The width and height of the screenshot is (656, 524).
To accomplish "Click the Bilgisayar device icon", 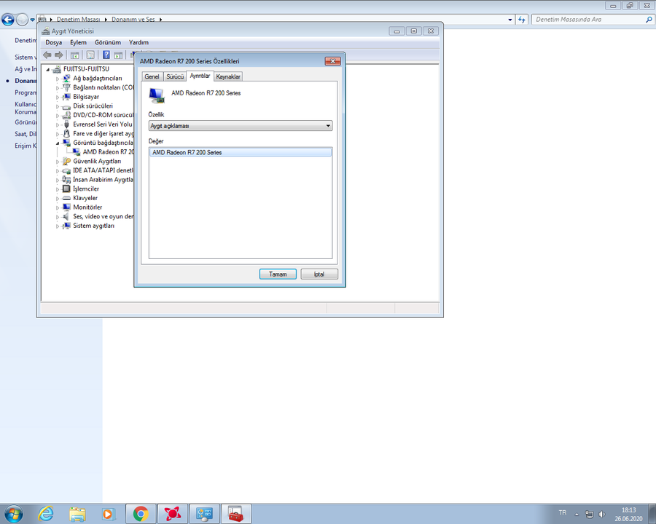I will coord(66,97).
